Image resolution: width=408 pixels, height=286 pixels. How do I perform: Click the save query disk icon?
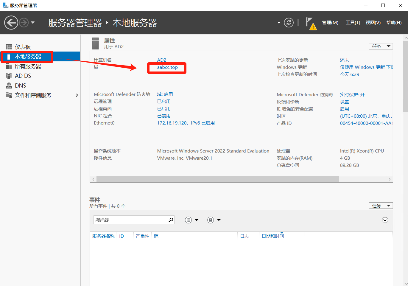211,220
